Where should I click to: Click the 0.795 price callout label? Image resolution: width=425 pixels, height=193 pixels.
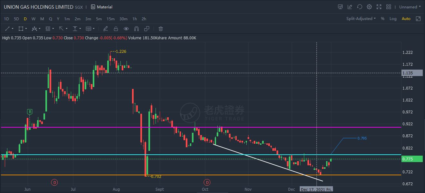point(362,138)
